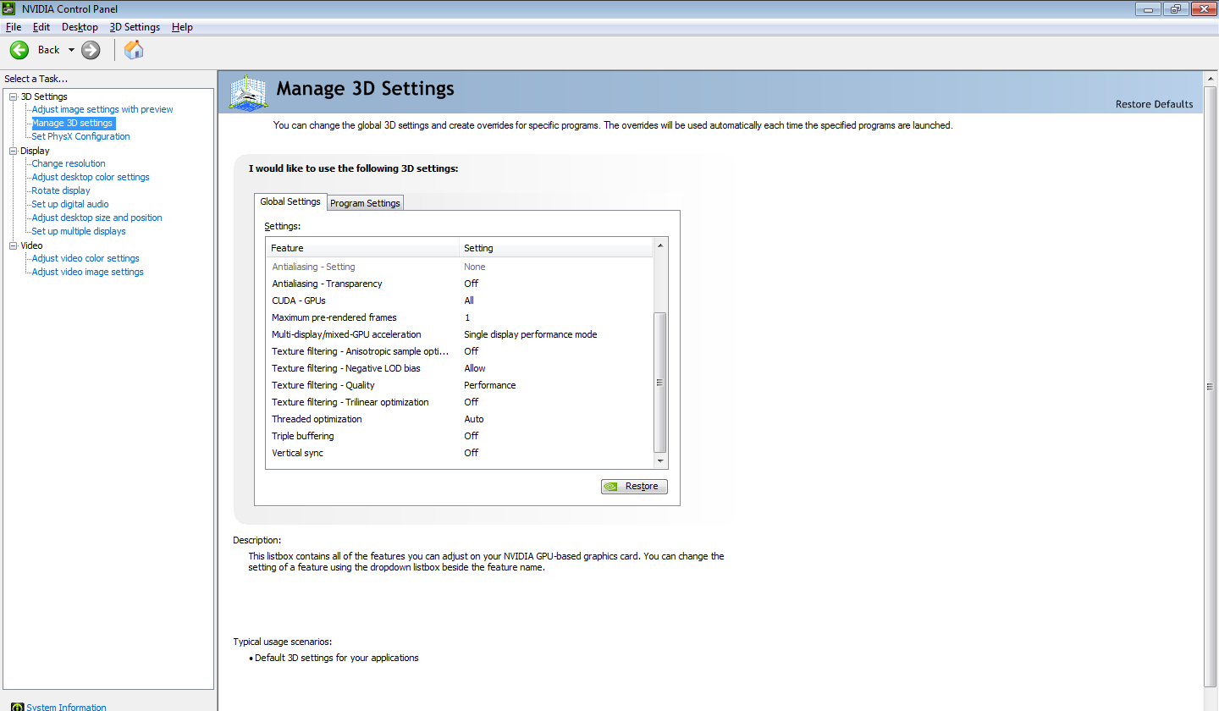The width and height of the screenshot is (1219, 711).
Task: Click the green Back arrow button
Action: tap(19, 50)
